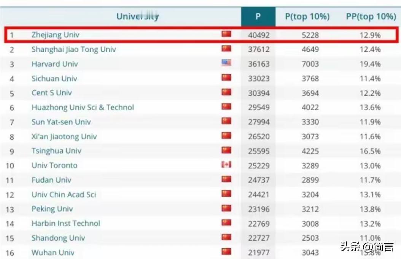Select the P value 23196
The image size is (401, 259).
(x=259, y=209)
